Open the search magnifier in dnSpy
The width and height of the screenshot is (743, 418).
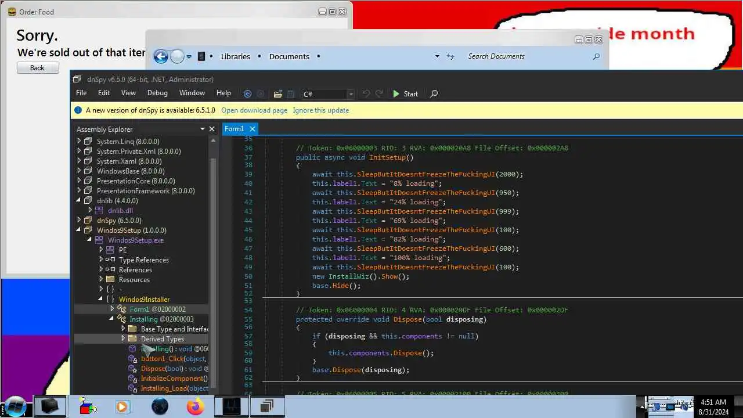coord(434,93)
